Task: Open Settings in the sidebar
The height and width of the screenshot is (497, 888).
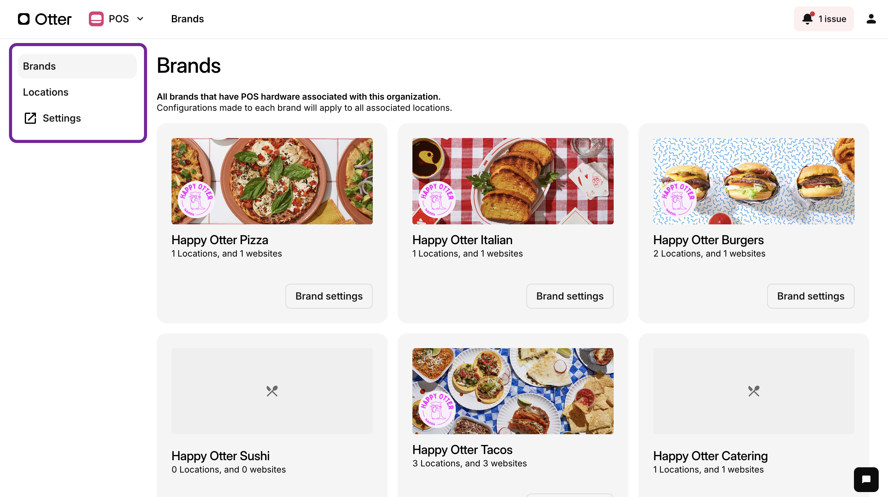Action: 77,118
